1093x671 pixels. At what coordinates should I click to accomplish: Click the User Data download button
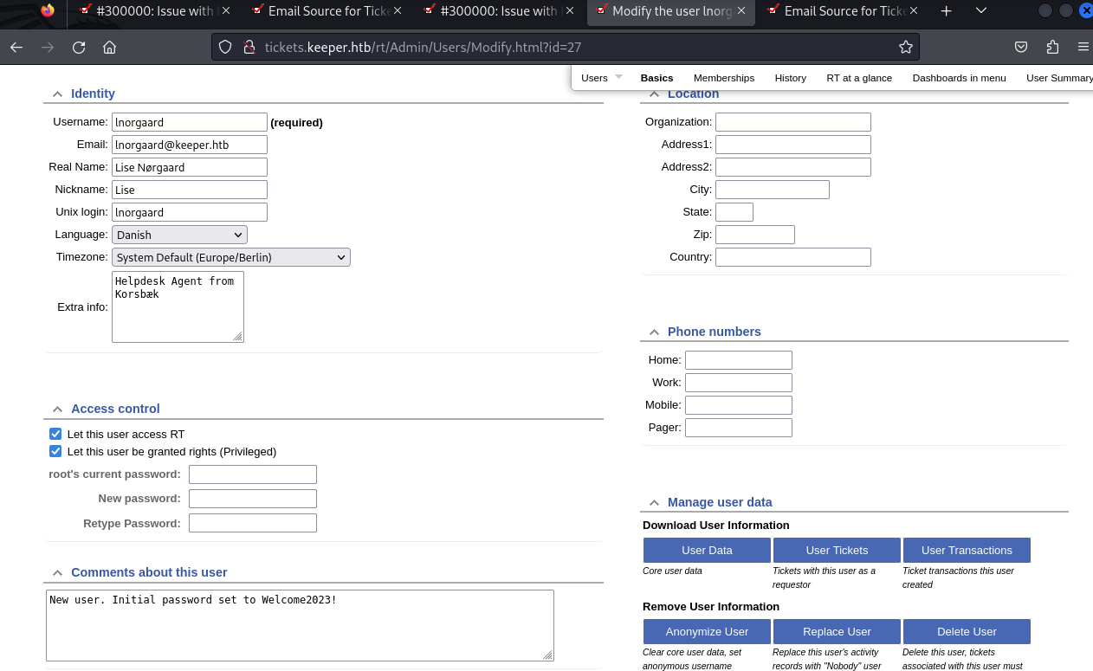pos(707,550)
